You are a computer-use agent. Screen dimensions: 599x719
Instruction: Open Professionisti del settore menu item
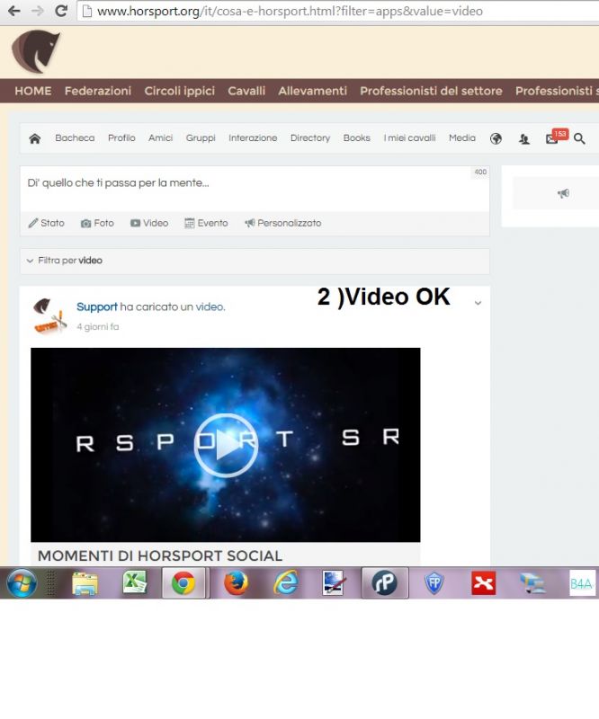pyautogui.click(x=431, y=91)
